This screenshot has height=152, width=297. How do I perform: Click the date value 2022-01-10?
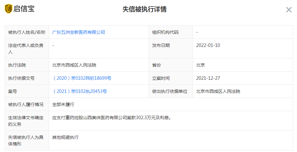[x=208, y=45]
